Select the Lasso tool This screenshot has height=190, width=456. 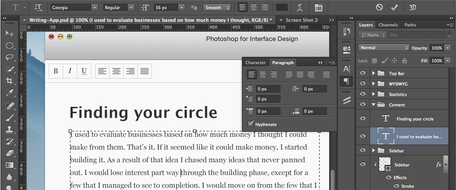(x=10, y=57)
